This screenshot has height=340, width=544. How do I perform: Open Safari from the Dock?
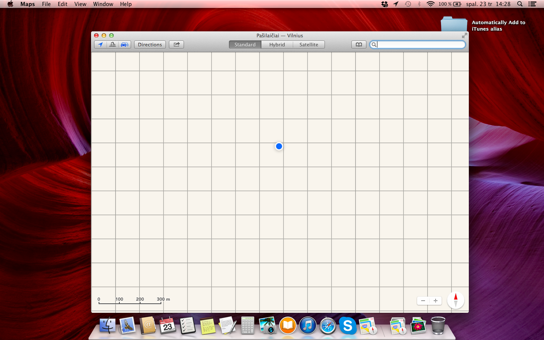328,325
